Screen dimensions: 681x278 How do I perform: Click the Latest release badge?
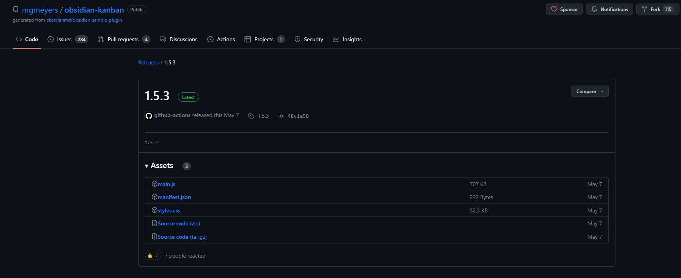pos(188,97)
